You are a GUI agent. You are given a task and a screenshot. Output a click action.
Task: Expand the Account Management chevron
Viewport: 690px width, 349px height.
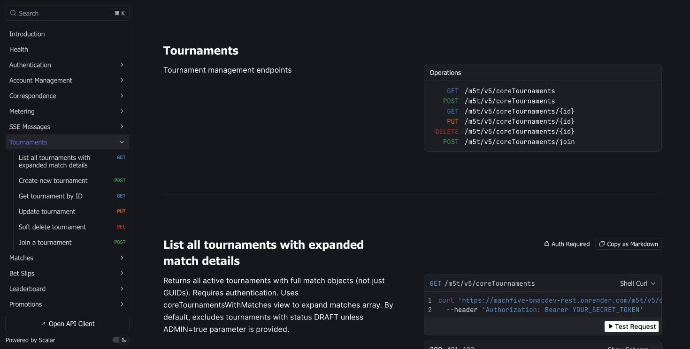click(x=122, y=80)
